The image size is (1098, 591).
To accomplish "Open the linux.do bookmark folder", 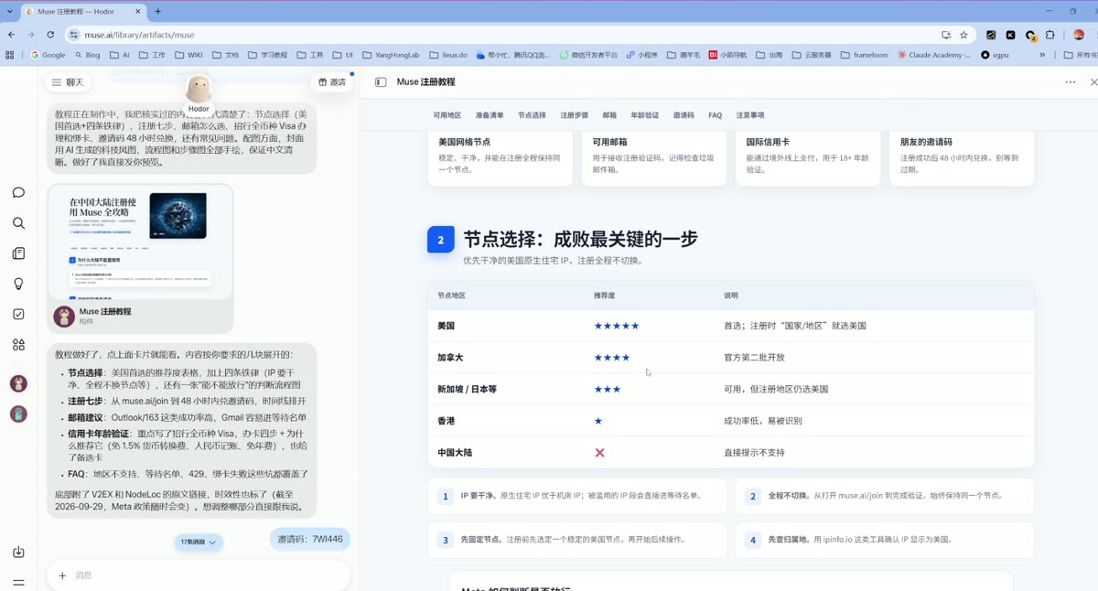I will tap(448, 55).
